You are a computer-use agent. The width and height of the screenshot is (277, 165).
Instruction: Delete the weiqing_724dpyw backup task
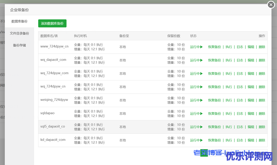(x=262, y=100)
